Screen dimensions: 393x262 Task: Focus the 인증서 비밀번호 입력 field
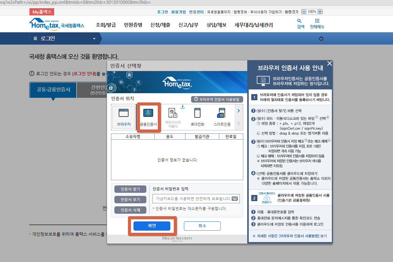point(196,199)
